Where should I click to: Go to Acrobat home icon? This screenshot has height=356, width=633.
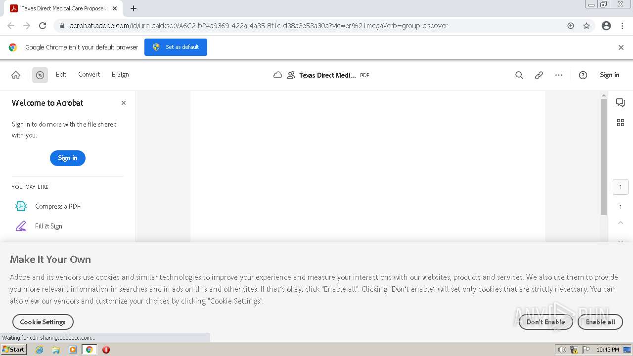[x=16, y=75]
